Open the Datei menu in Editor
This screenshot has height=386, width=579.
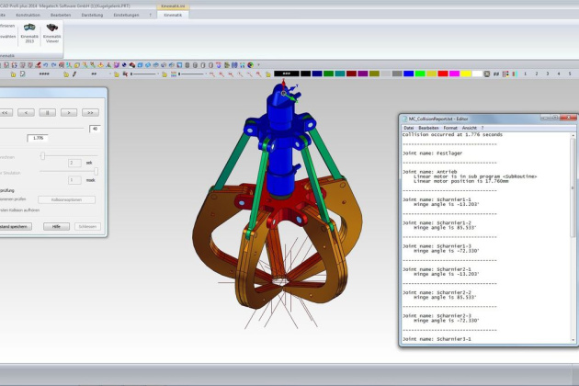(x=410, y=127)
